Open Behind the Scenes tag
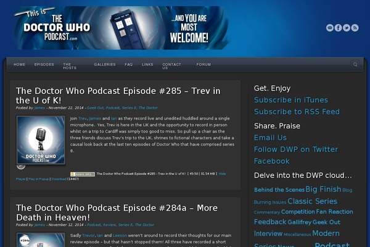Viewport: 370px width, 247px height. (x=279, y=190)
